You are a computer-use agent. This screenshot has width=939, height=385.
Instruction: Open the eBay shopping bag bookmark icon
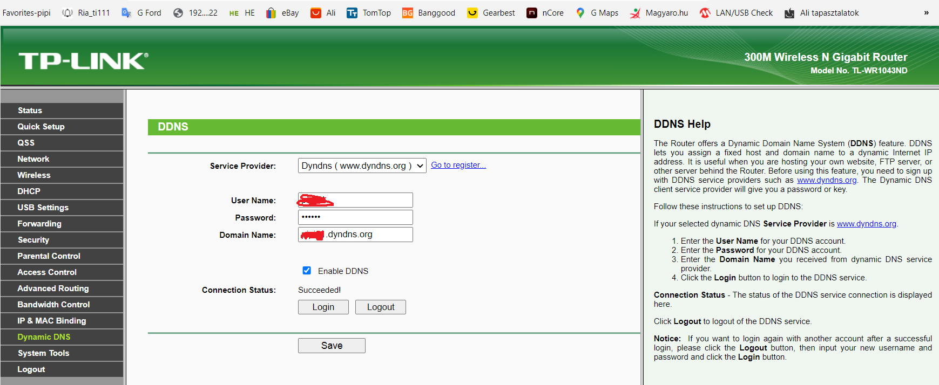point(271,13)
